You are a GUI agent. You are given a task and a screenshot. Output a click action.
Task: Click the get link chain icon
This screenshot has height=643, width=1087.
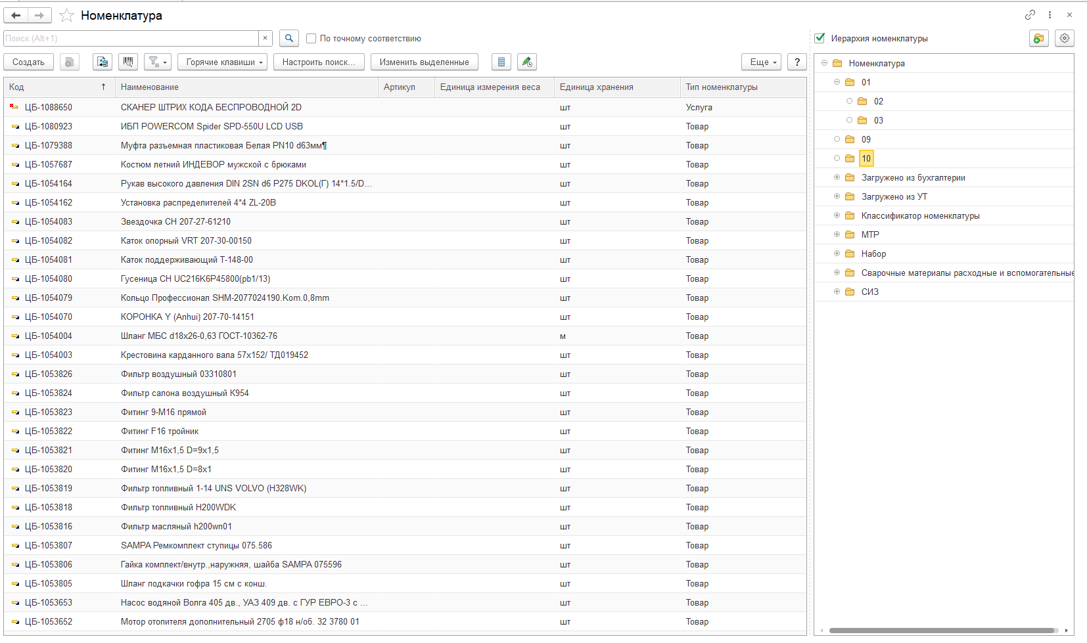tap(1030, 14)
